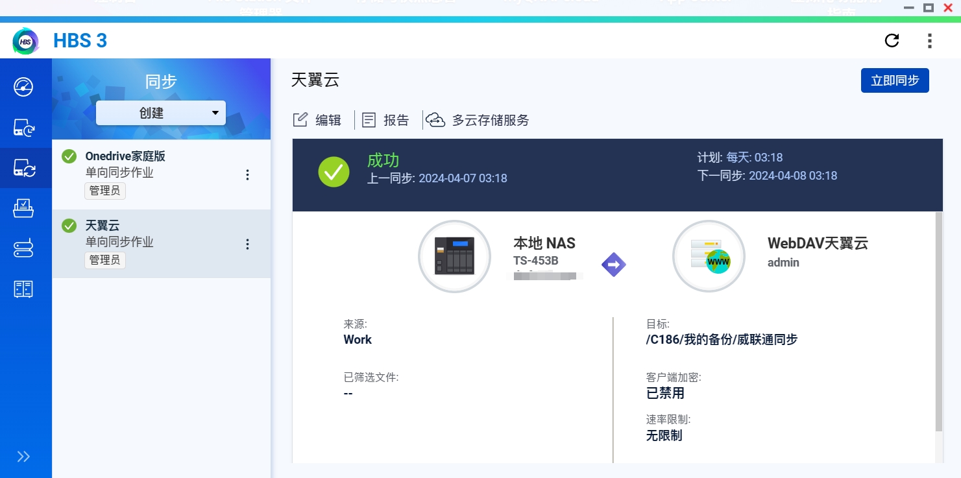Open the 报告 report view
The height and width of the screenshot is (478, 961).
(386, 120)
